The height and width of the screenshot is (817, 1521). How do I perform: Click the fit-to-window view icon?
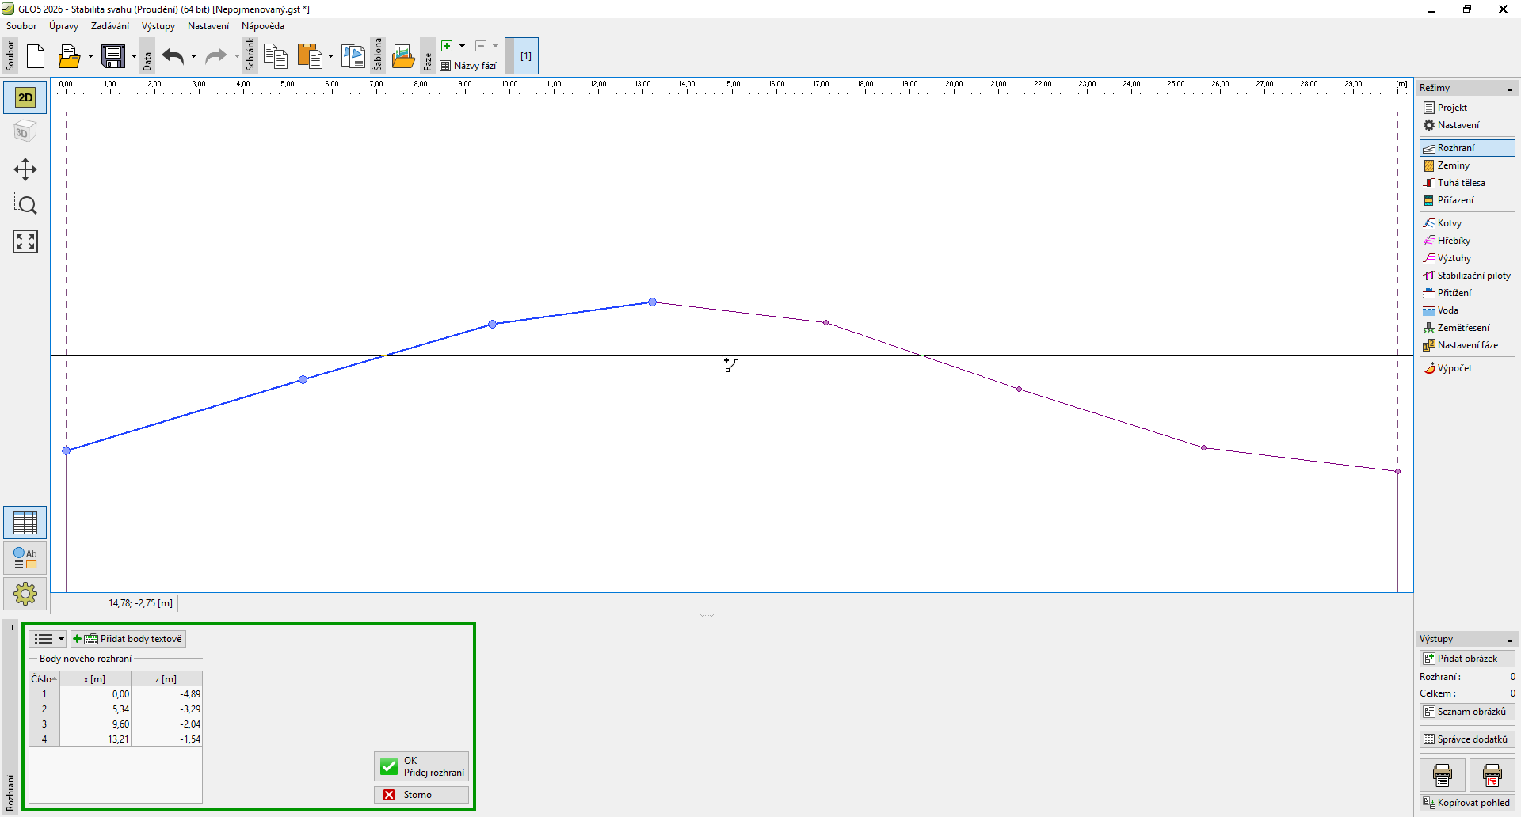(x=25, y=241)
